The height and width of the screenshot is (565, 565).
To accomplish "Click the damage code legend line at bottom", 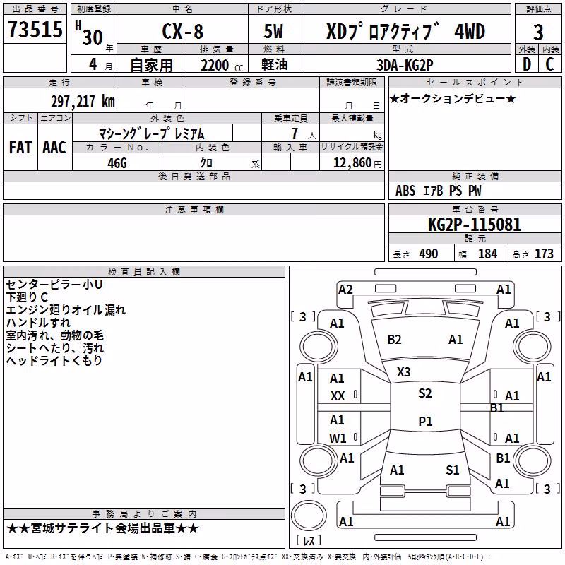I will [x=248, y=557].
